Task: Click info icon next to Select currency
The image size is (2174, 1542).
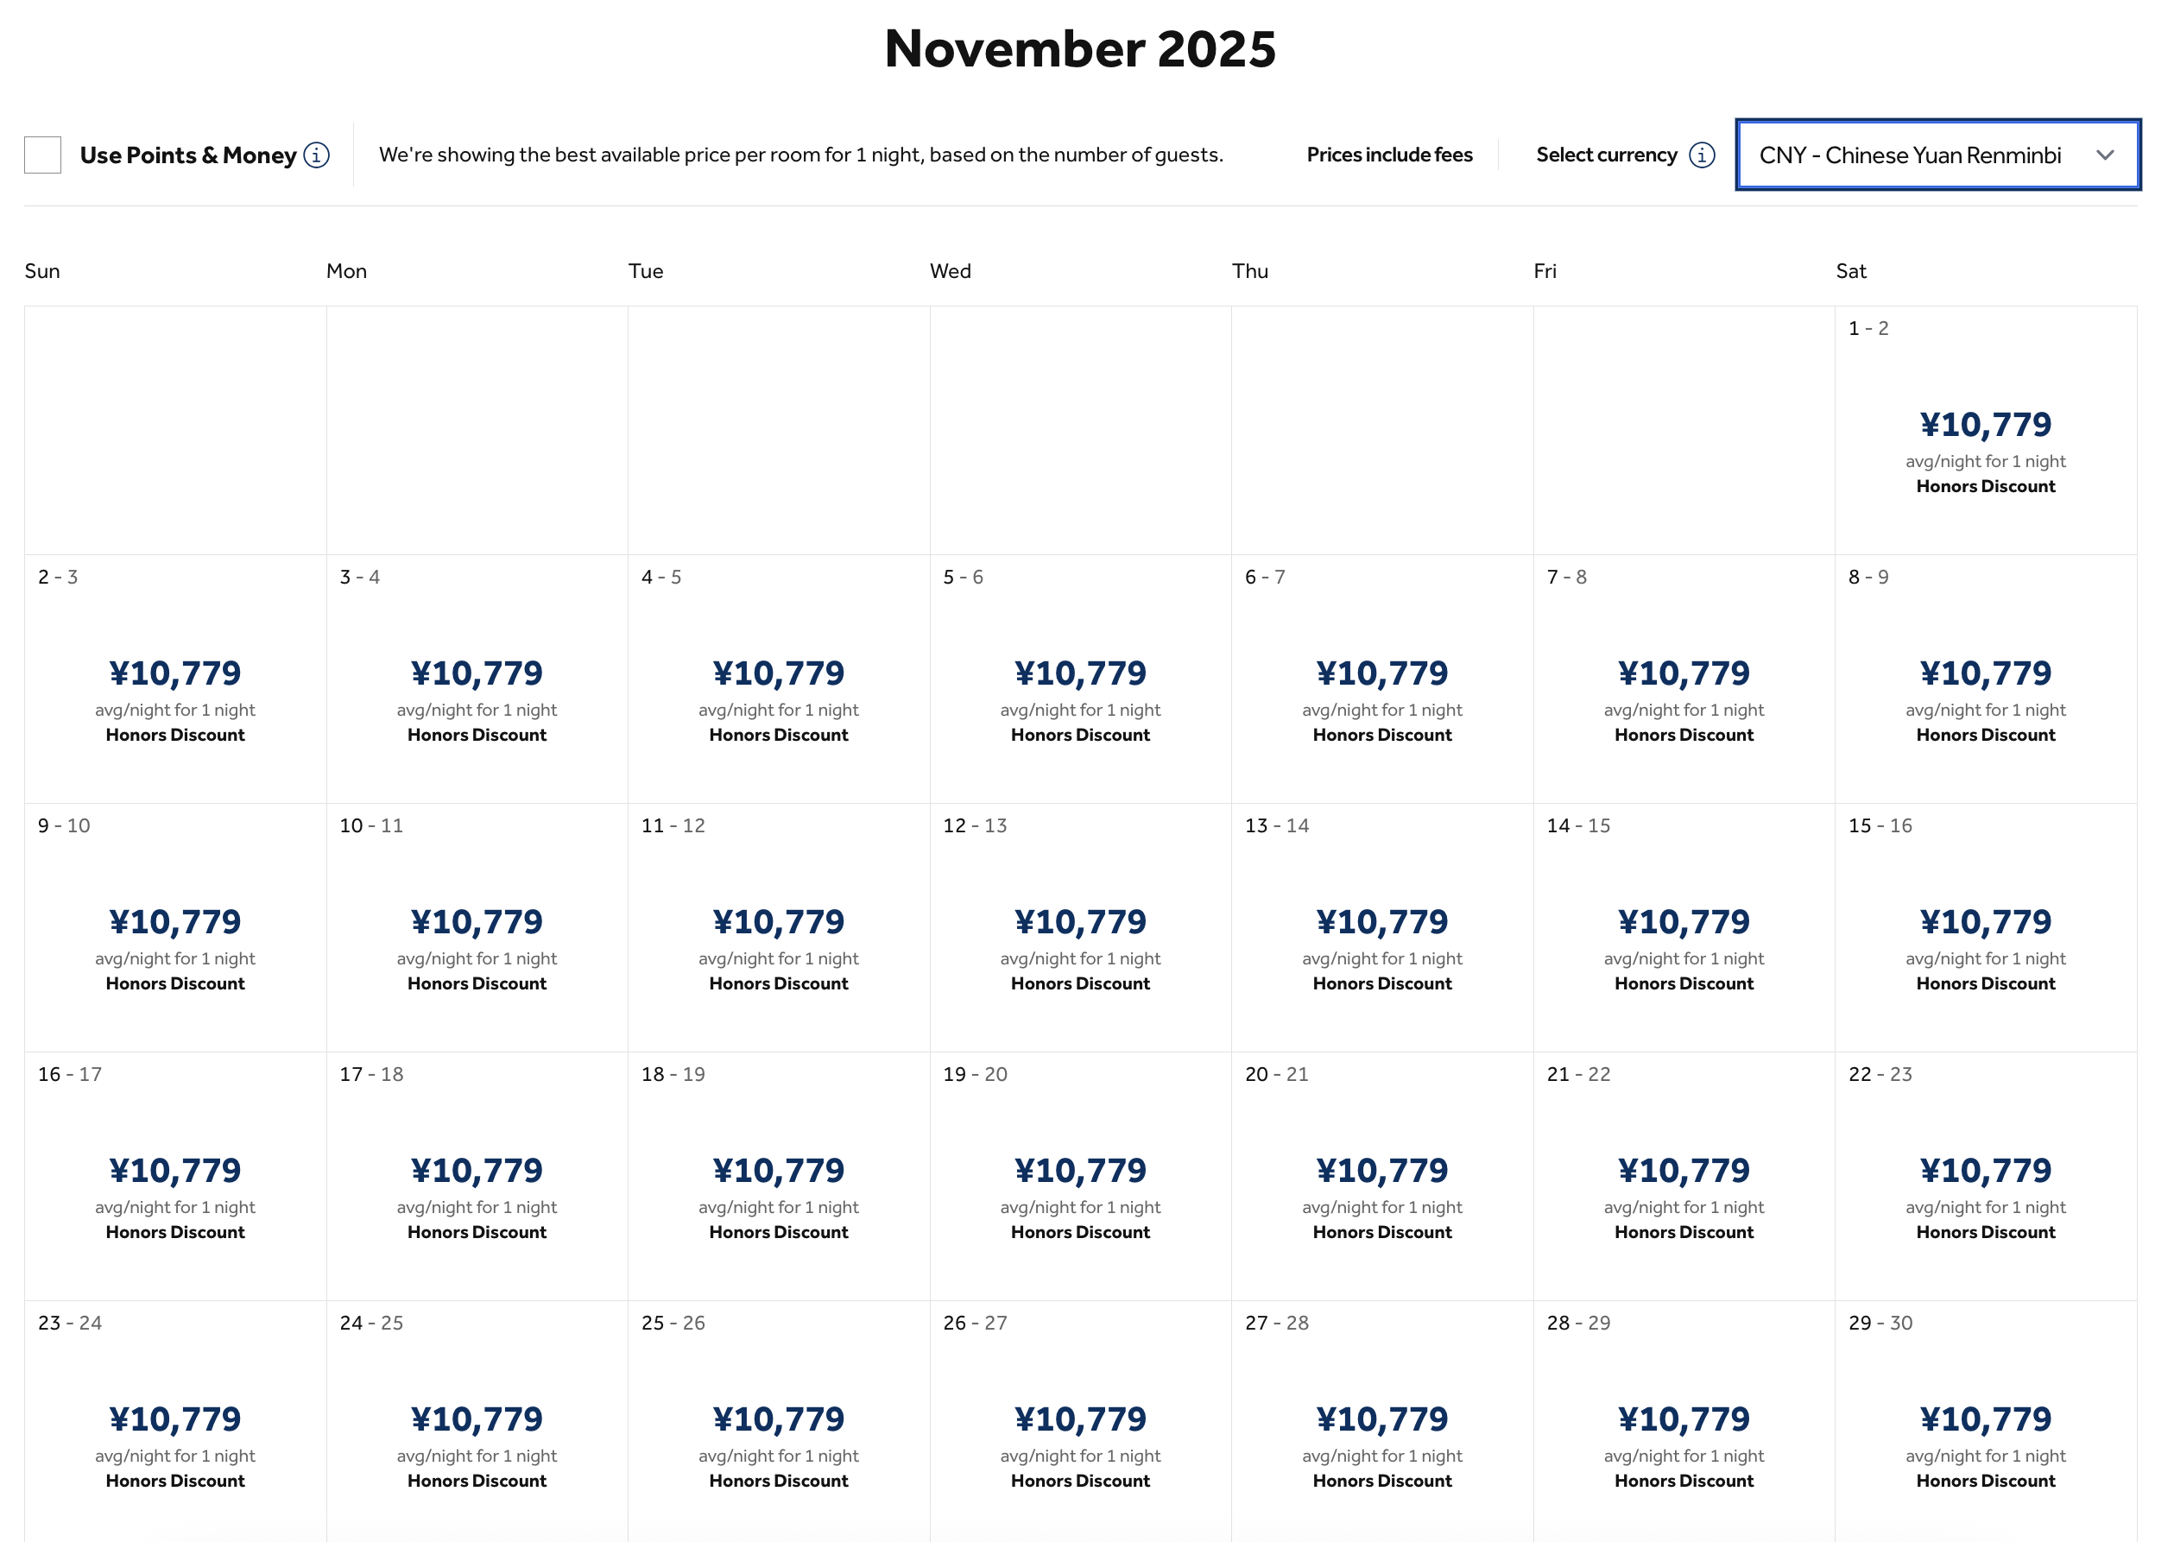Action: tap(1703, 155)
